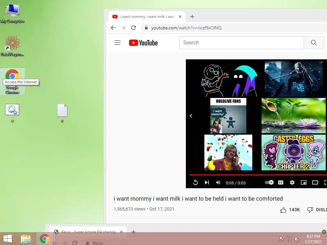
Task: Click the 143K like count
Action: point(294,210)
